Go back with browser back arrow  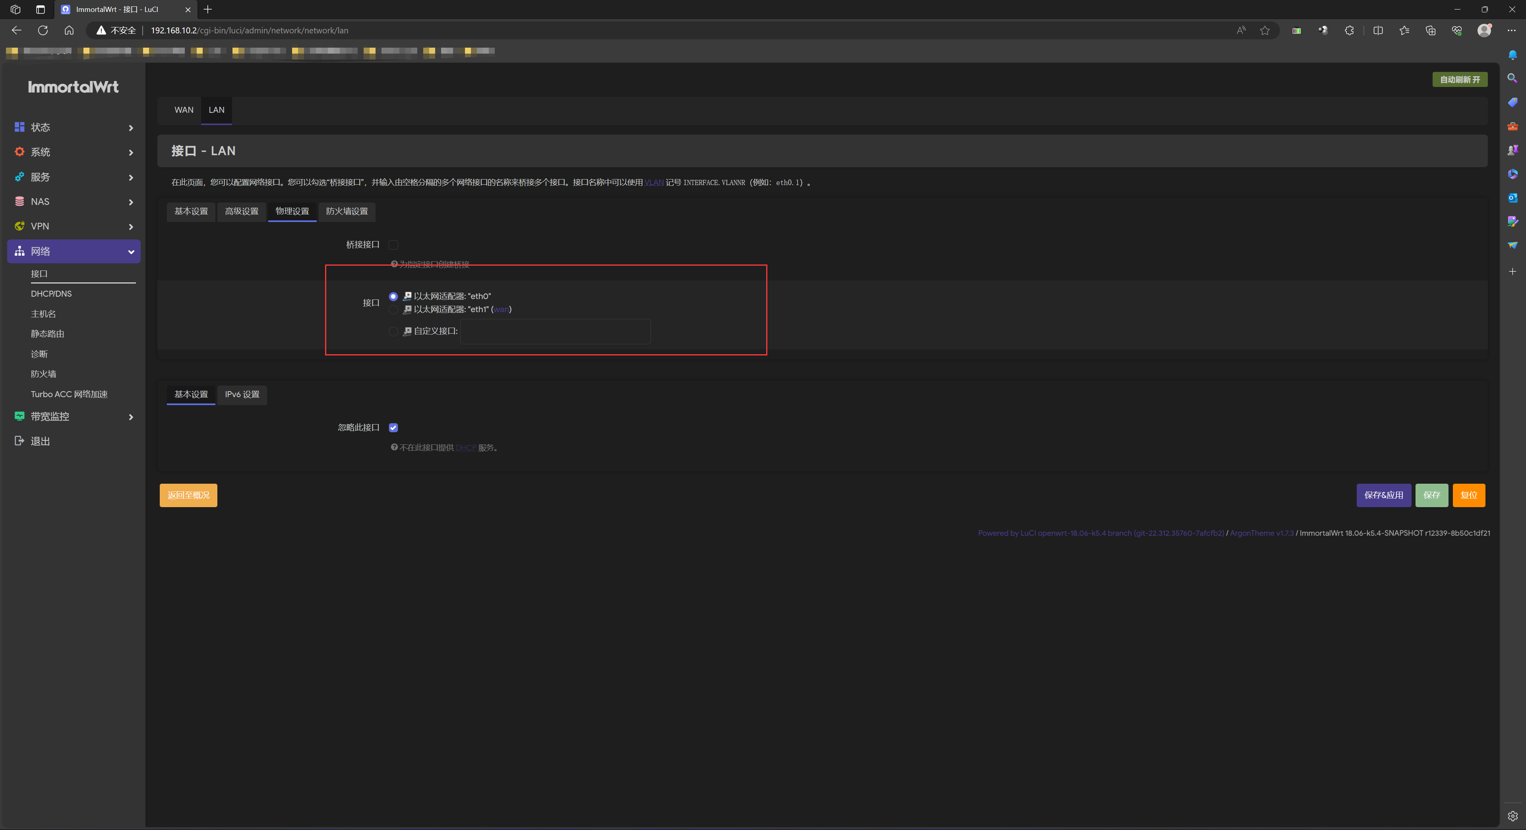pyautogui.click(x=17, y=30)
